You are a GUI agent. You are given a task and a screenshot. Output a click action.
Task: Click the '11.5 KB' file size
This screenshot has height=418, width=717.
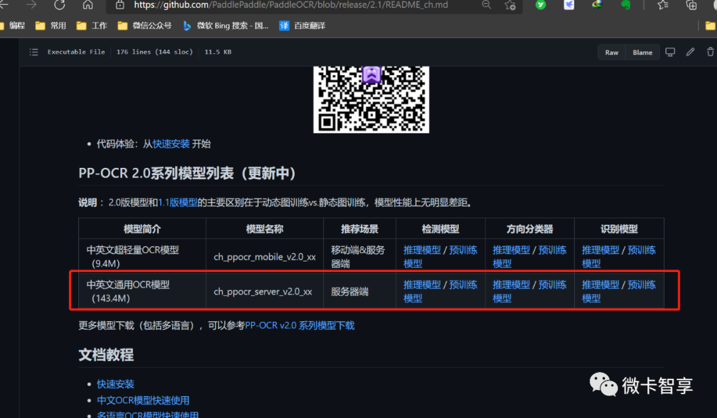click(218, 52)
